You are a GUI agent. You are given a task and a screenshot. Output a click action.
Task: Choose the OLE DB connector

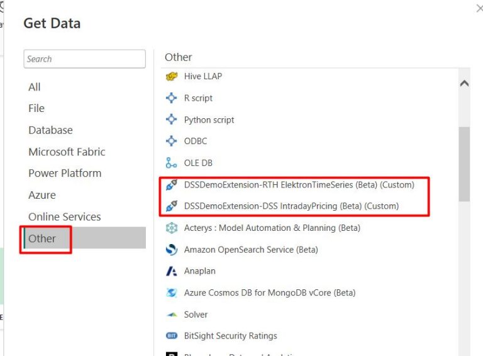[x=198, y=163]
